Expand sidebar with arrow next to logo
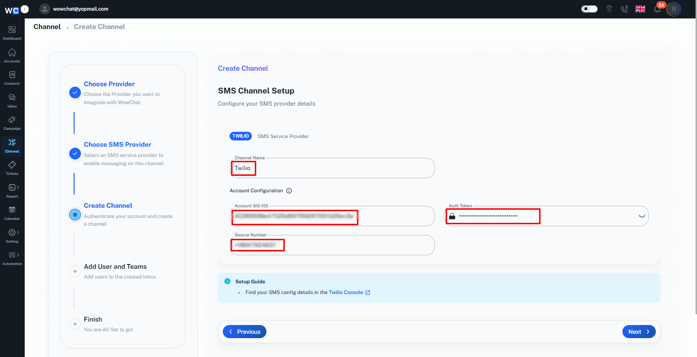Viewport: 697px width, 357px height. (25, 9)
